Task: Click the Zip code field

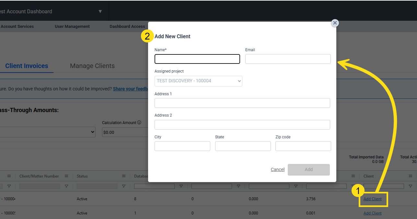Action: click(303, 146)
